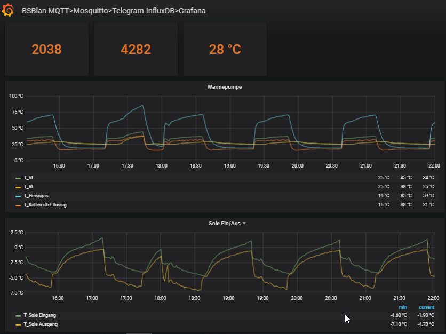Viewport: 446px width, 334px height.
Task: Click the T_Sole Ausgang min value -7.10 °C
Action: (x=399, y=324)
